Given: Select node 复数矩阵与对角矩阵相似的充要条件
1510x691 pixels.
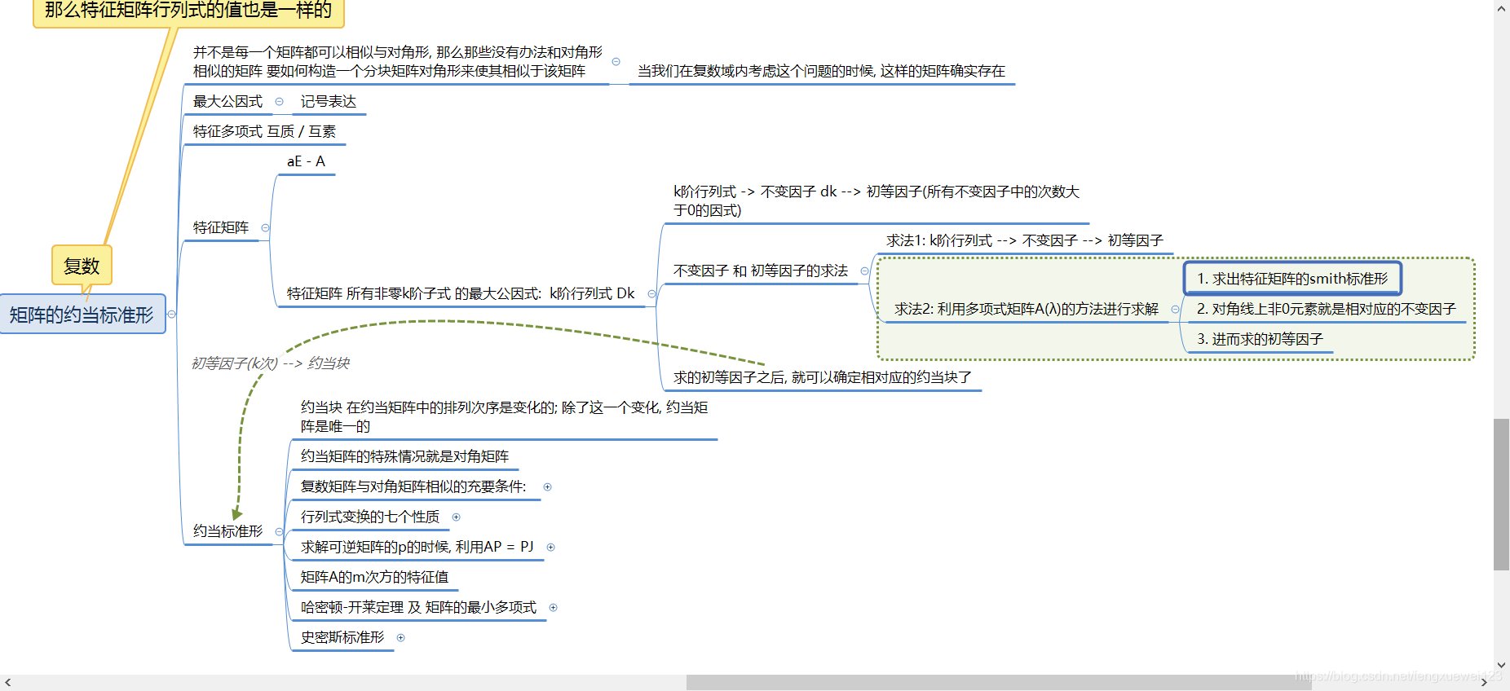Looking at the screenshot, I should point(413,487).
